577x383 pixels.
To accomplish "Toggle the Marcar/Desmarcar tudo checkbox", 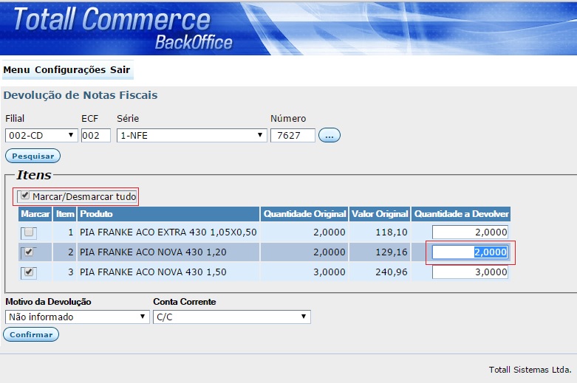I will pyautogui.click(x=24, y=196).
